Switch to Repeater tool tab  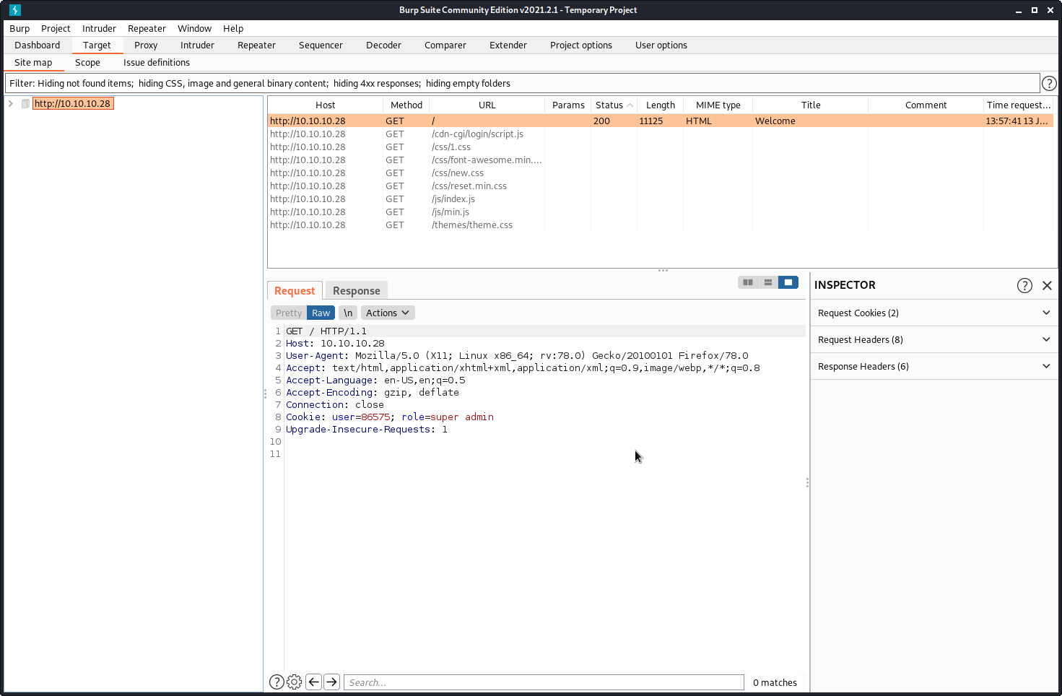point(256,45)
